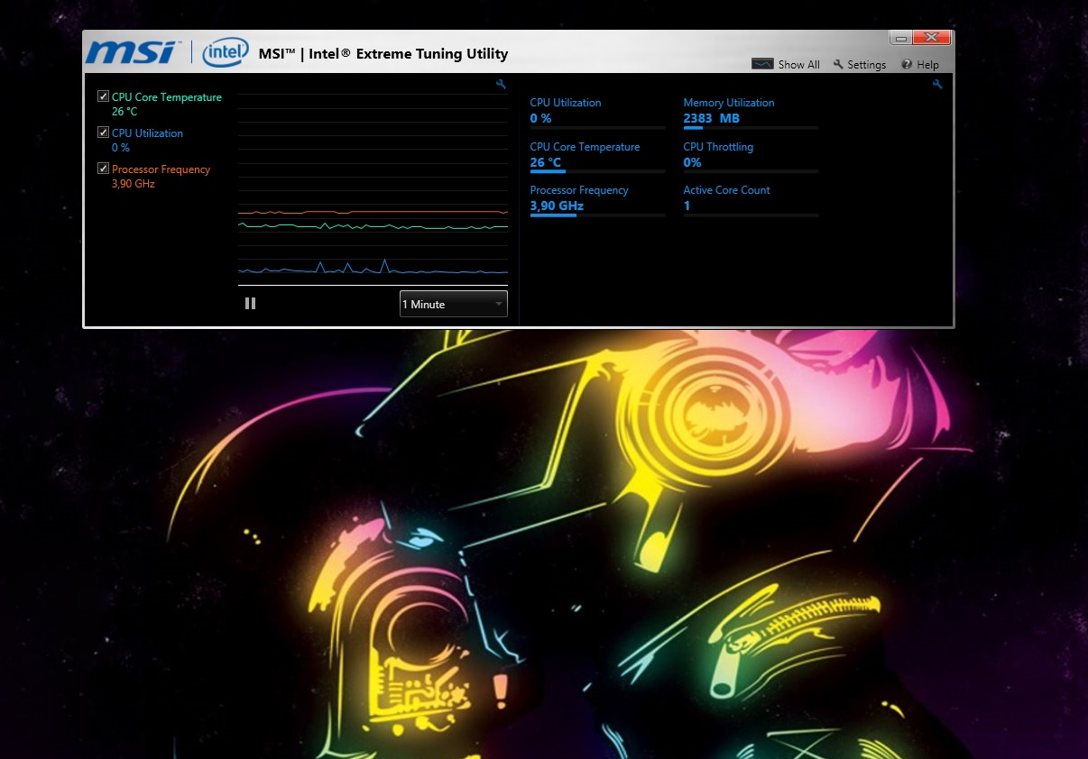This screenshot has height=759, width=1088.
Task: Click the 2383 MB memory value
Action: tap(712, 118)
